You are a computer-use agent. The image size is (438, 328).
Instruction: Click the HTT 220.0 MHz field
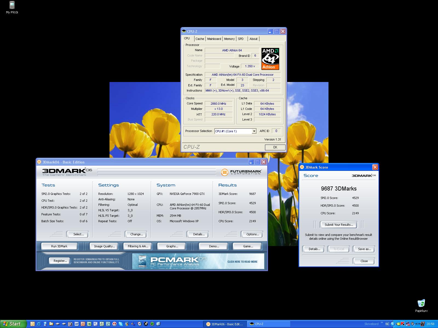pos(218,114)
